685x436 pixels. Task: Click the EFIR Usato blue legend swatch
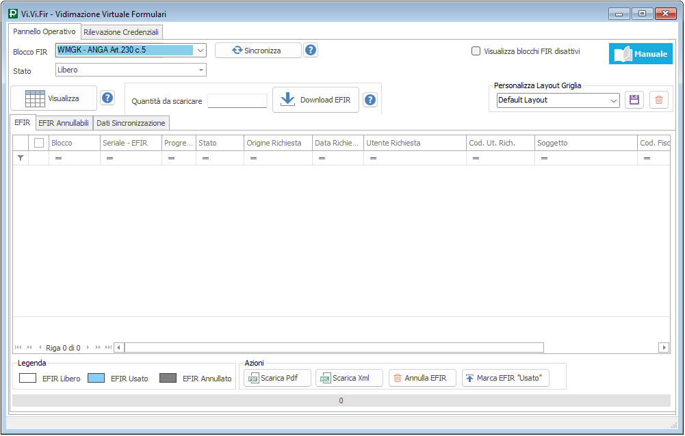(96, 378)
